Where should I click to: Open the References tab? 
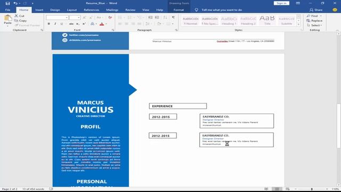91,10
